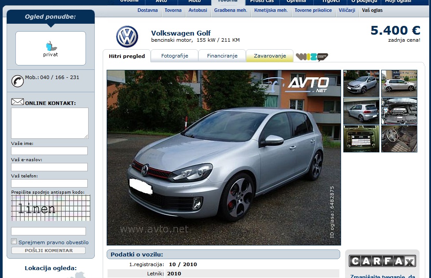Screen dimensions: 431x278
Task: Click the engine text 155 kW / 211 KM
Action: coord(218,40)
